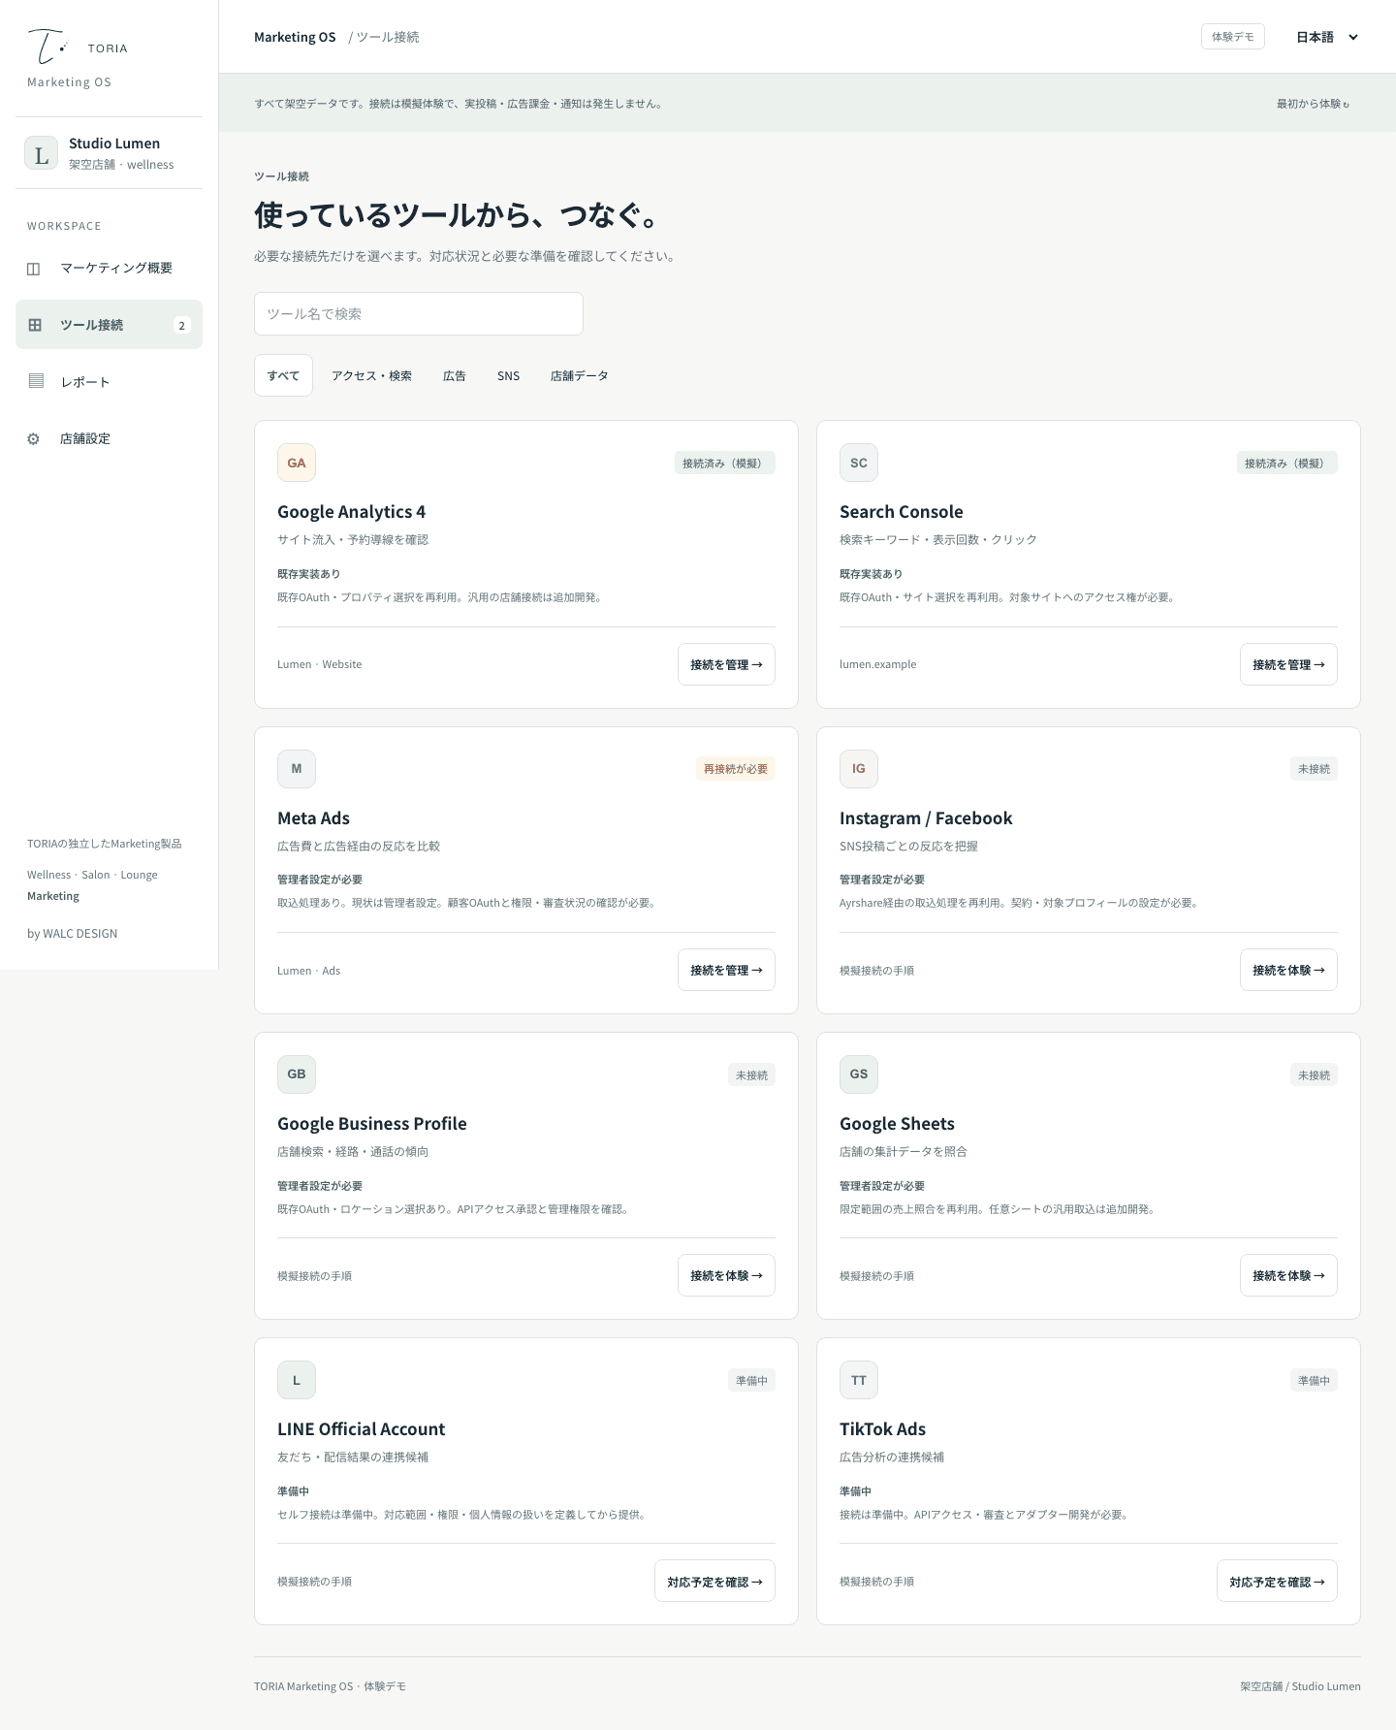
Task: Select the SNS filter tab
Action: (x=508, y=375)
